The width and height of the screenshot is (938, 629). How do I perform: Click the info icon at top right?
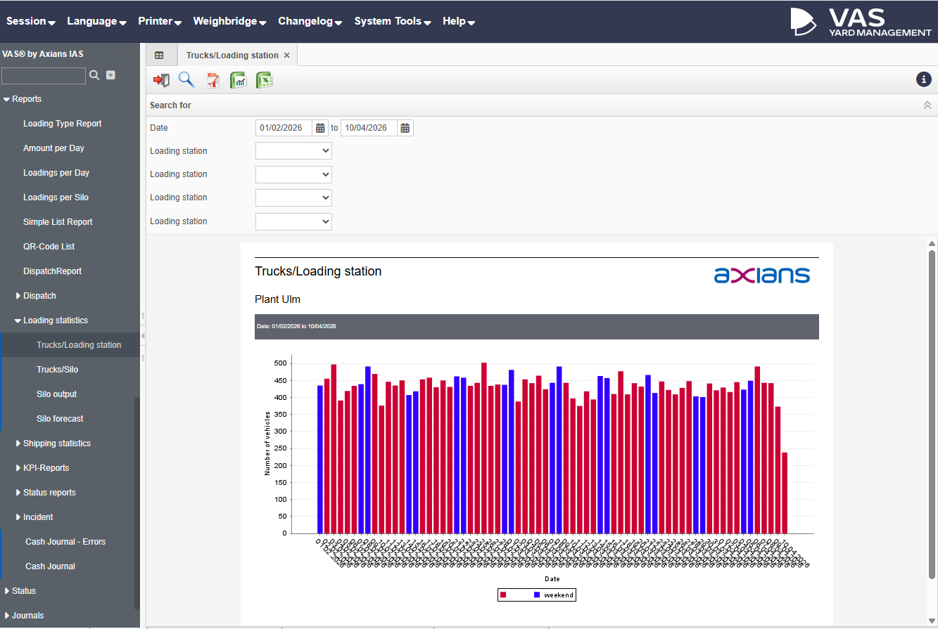click(x=923, y=79)
